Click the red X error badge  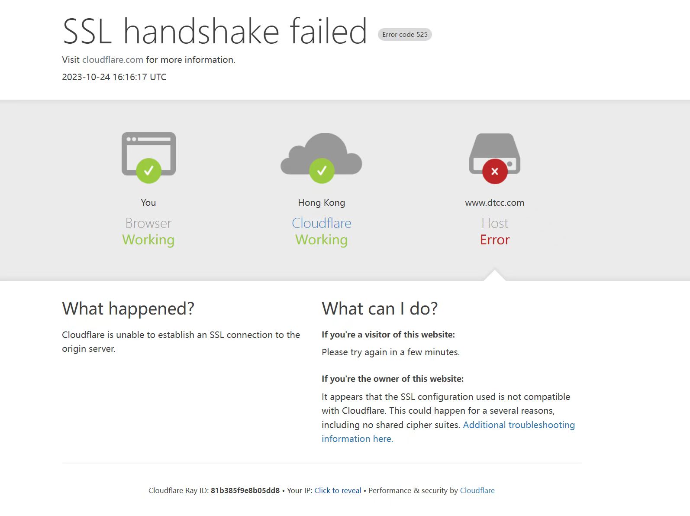495,171
